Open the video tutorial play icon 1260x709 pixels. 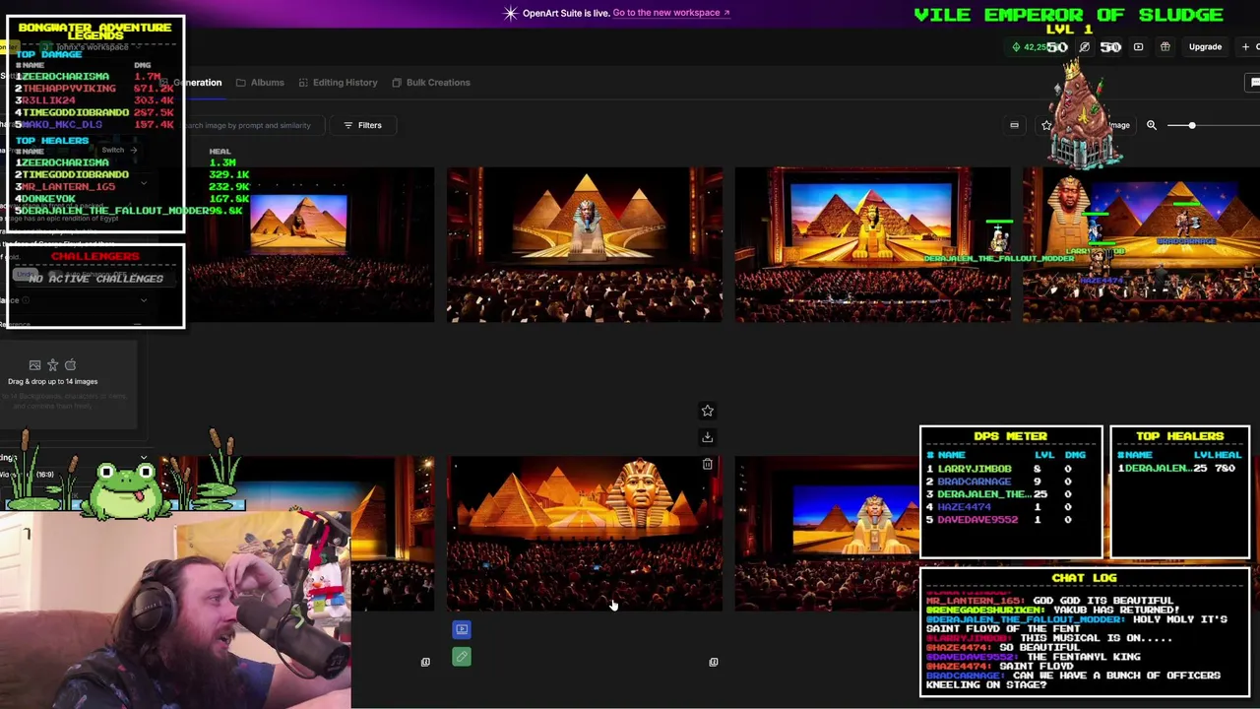(1138, 46)
